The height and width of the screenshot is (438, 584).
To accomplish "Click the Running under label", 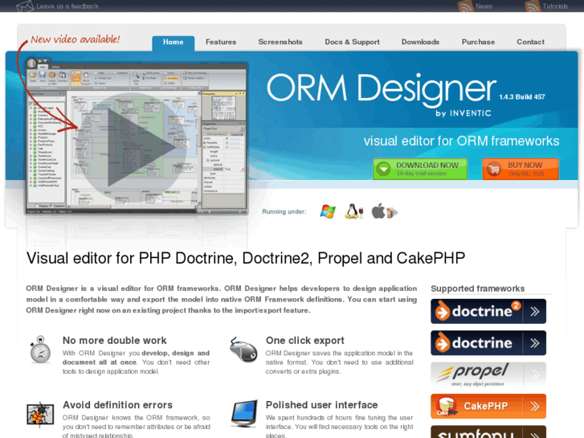I will pyautogui.click(x=284, y=211).
